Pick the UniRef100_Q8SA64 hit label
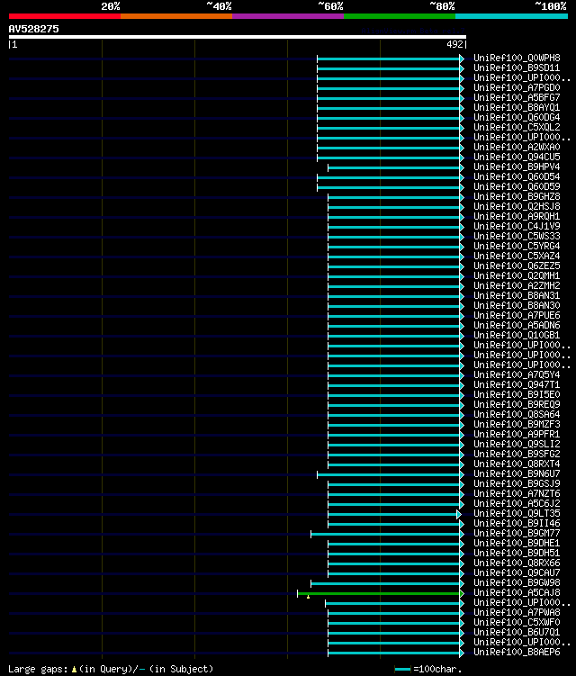The width and height of the screenshot is (576, 676). (x=517, y=415)
